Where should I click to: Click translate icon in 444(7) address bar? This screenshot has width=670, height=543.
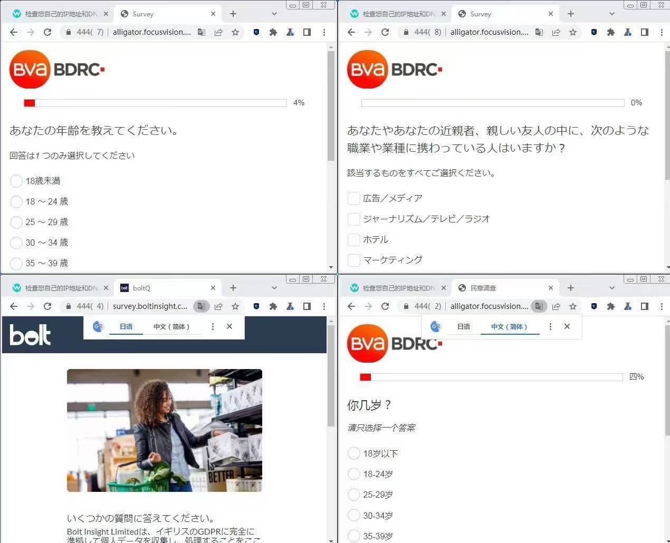202,32
